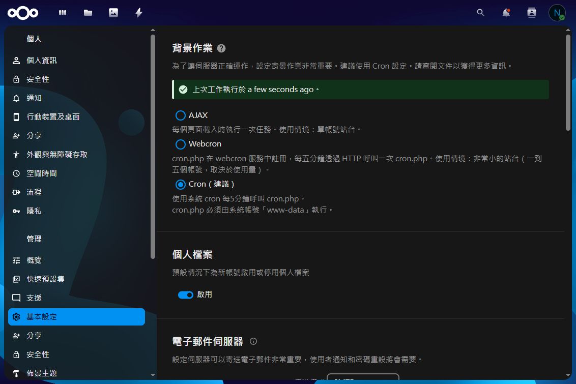Image resolution: width=576 pixels, height=384 pixels.
Task: Open the Contacts menu icon
Action: point(532,13)
